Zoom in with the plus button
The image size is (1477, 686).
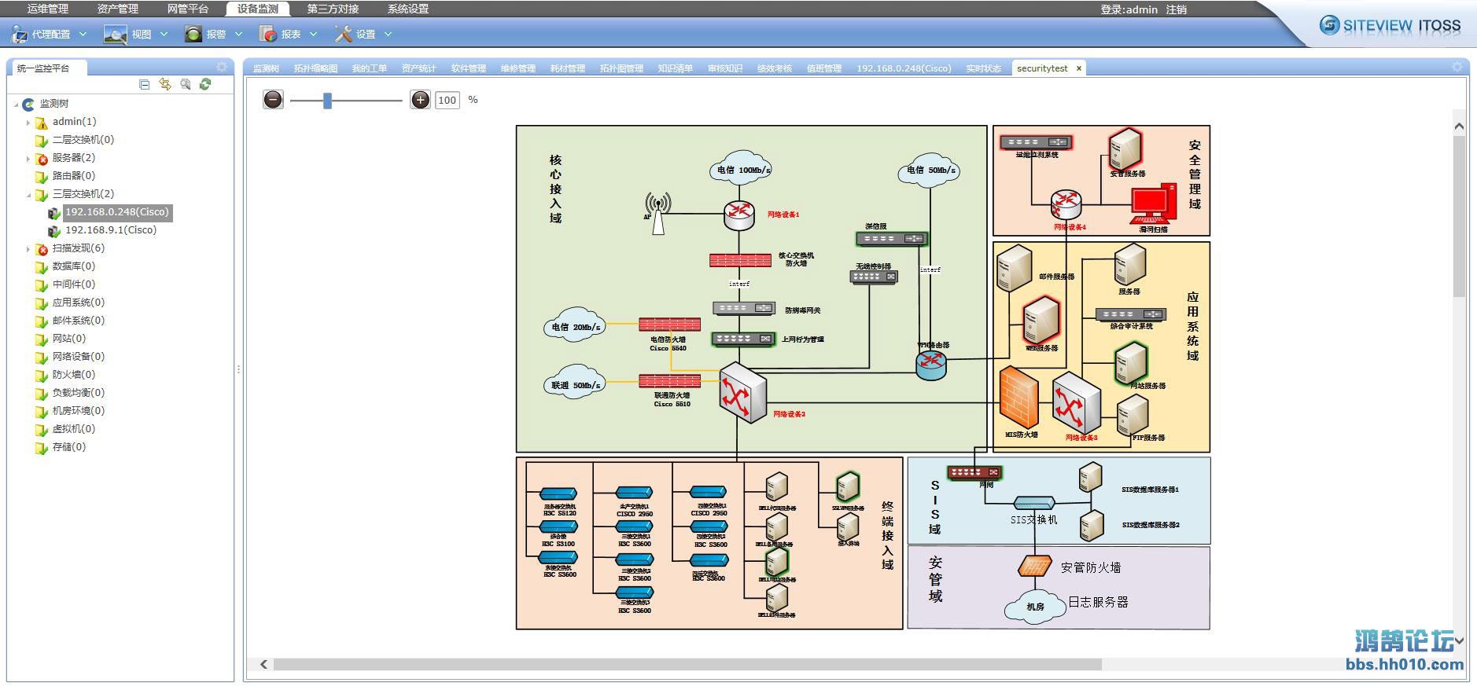(x=421, y=100)
